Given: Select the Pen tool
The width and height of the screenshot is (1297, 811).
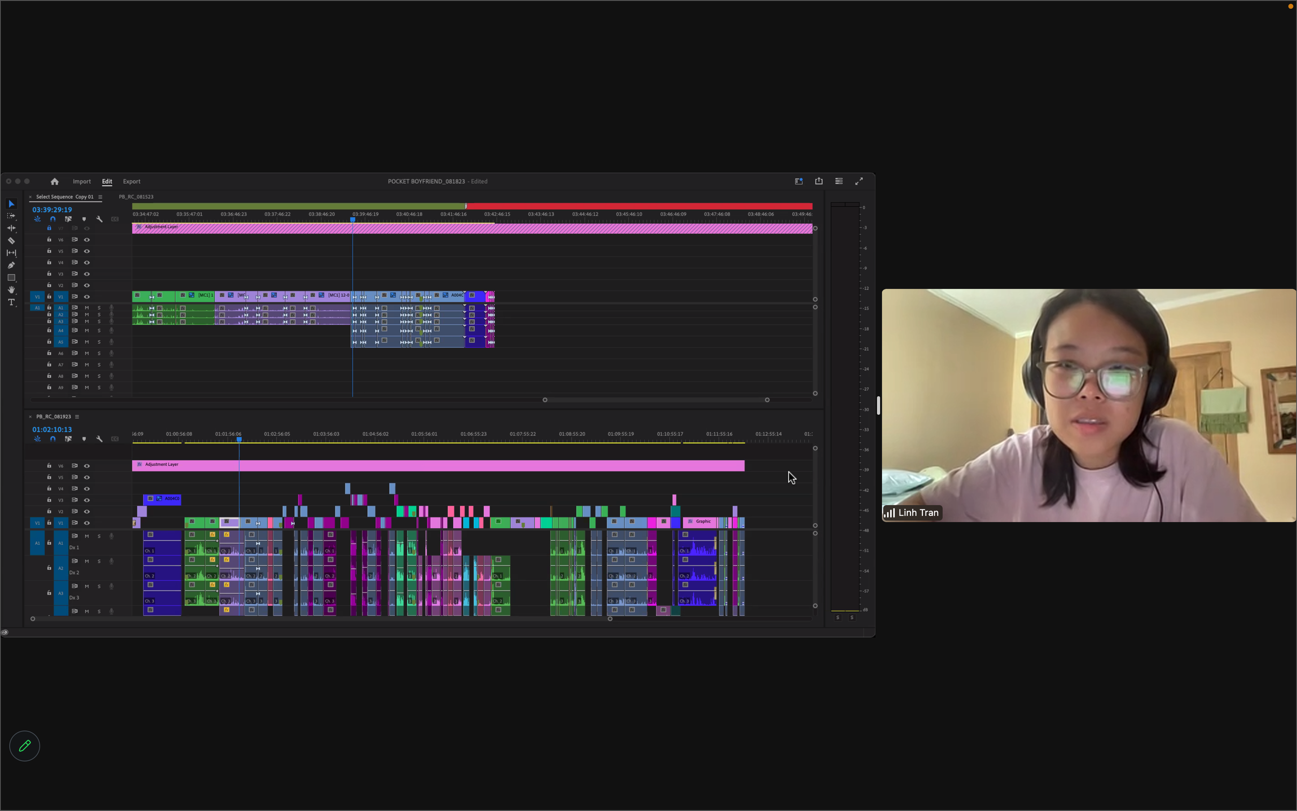Looking at the screenshot, I should 11,266.
